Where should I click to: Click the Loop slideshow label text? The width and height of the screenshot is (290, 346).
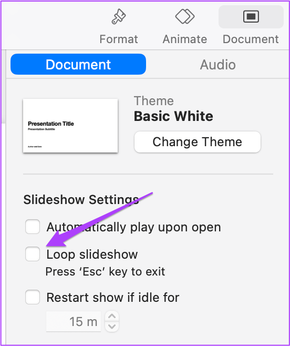pos(92,254)
